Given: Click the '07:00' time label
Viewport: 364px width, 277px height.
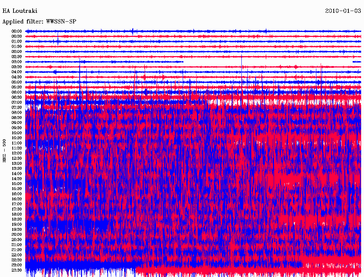Looking at the screenshot, I should 17,102.
